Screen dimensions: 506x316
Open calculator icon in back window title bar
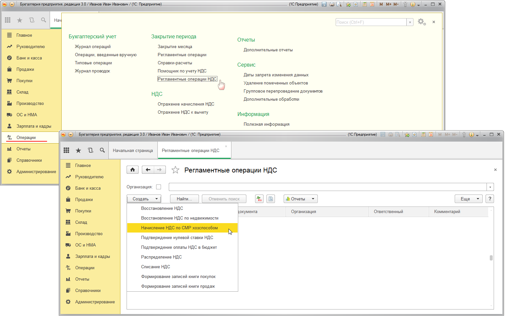(x=365, y=4)
